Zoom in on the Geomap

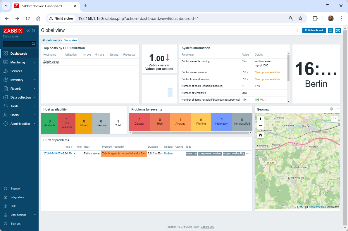point(260,119)
